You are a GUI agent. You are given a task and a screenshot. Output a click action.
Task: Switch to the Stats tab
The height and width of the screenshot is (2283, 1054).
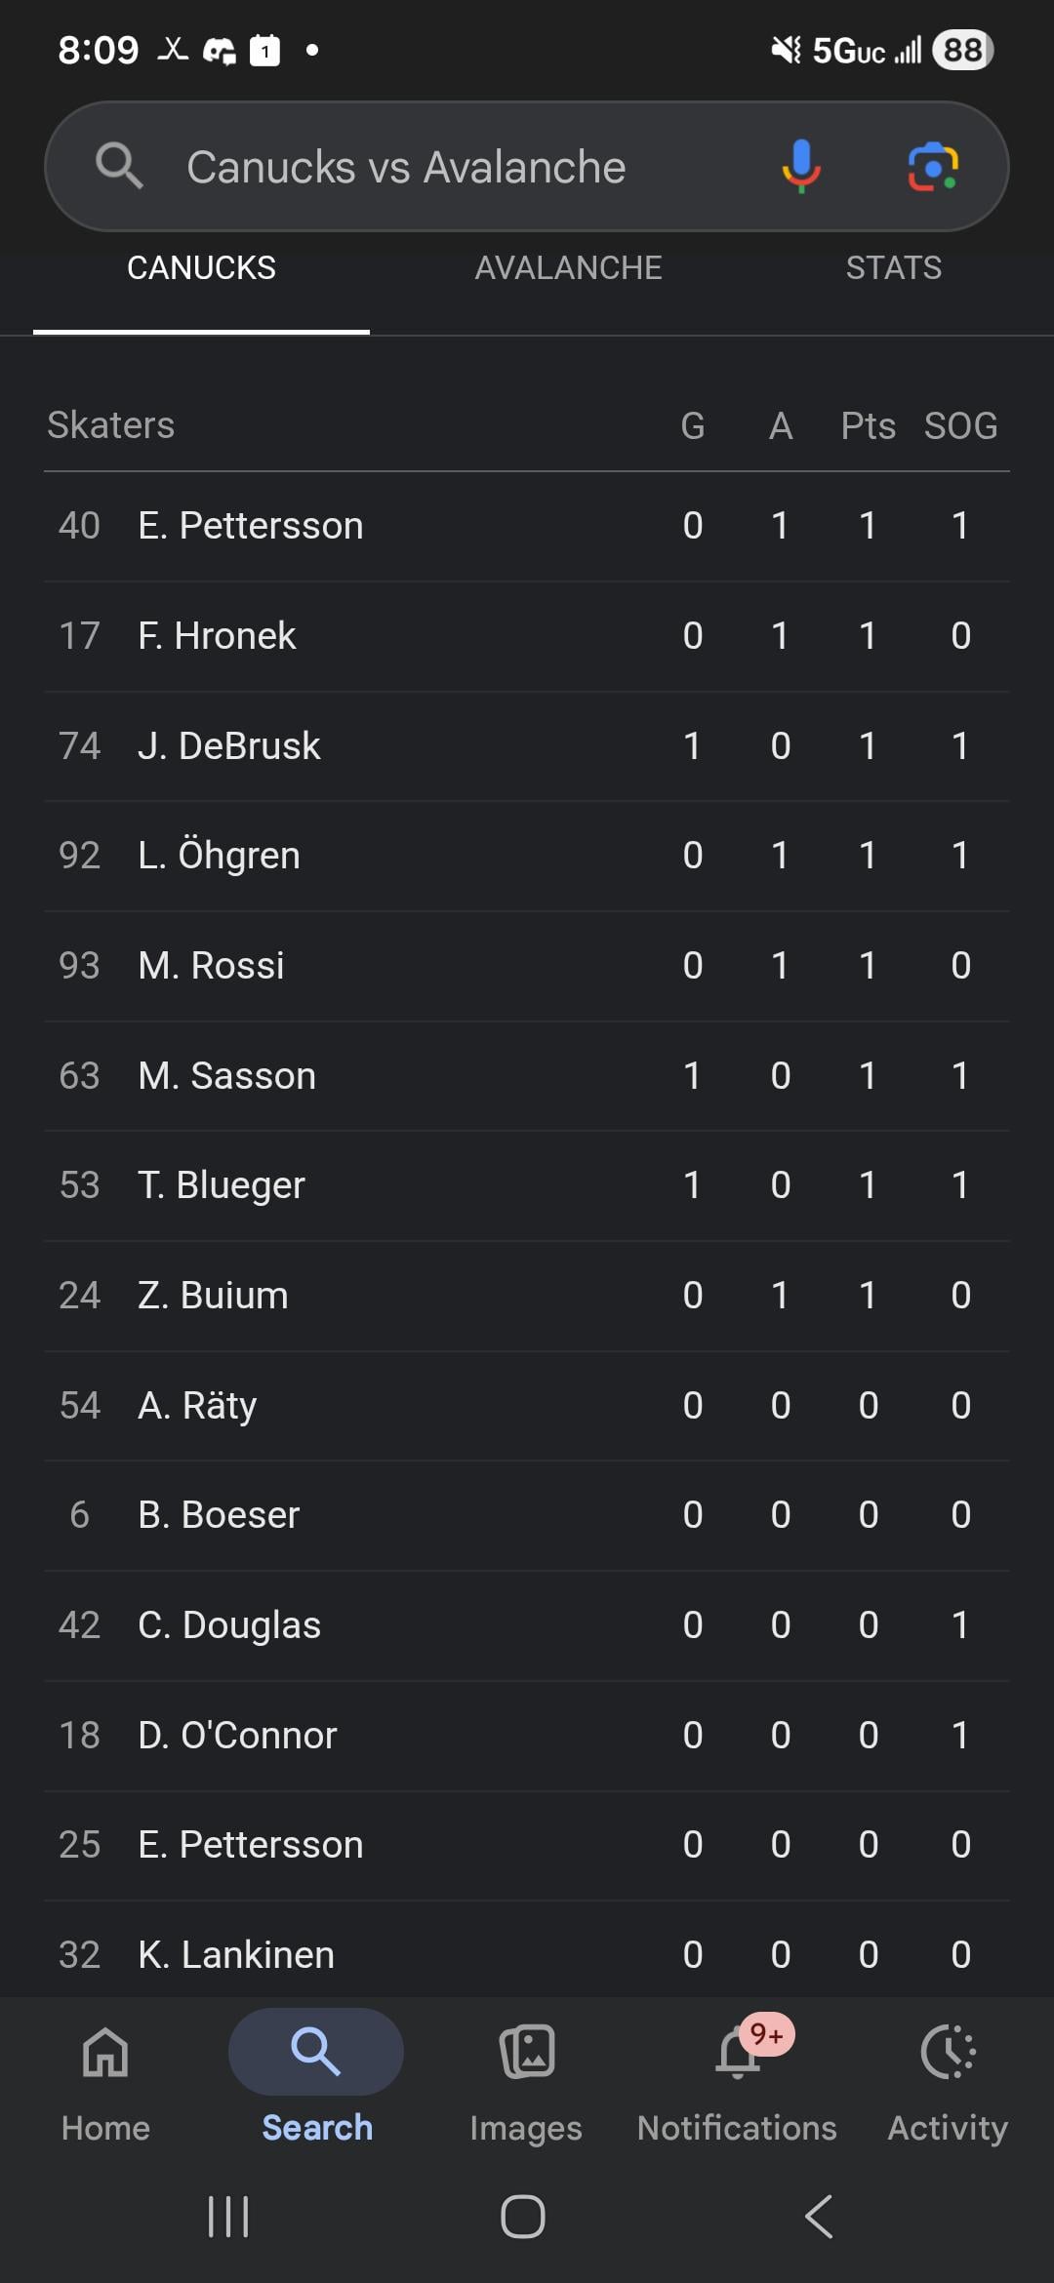pyautogui.click(x=893, y=268)
